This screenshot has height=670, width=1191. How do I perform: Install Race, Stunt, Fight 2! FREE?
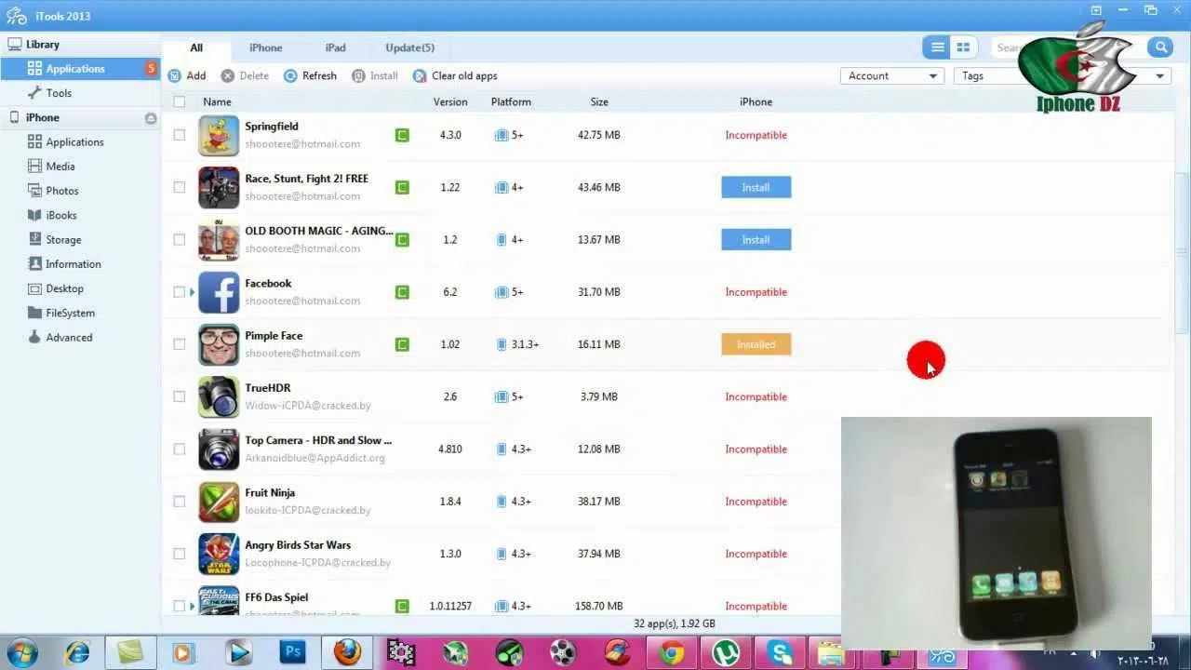click(x=756, y=187)
